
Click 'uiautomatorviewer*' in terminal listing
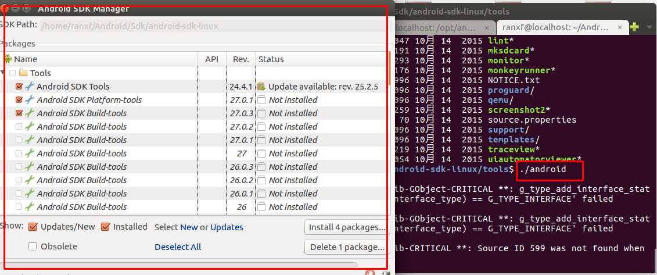coord(535,159)
